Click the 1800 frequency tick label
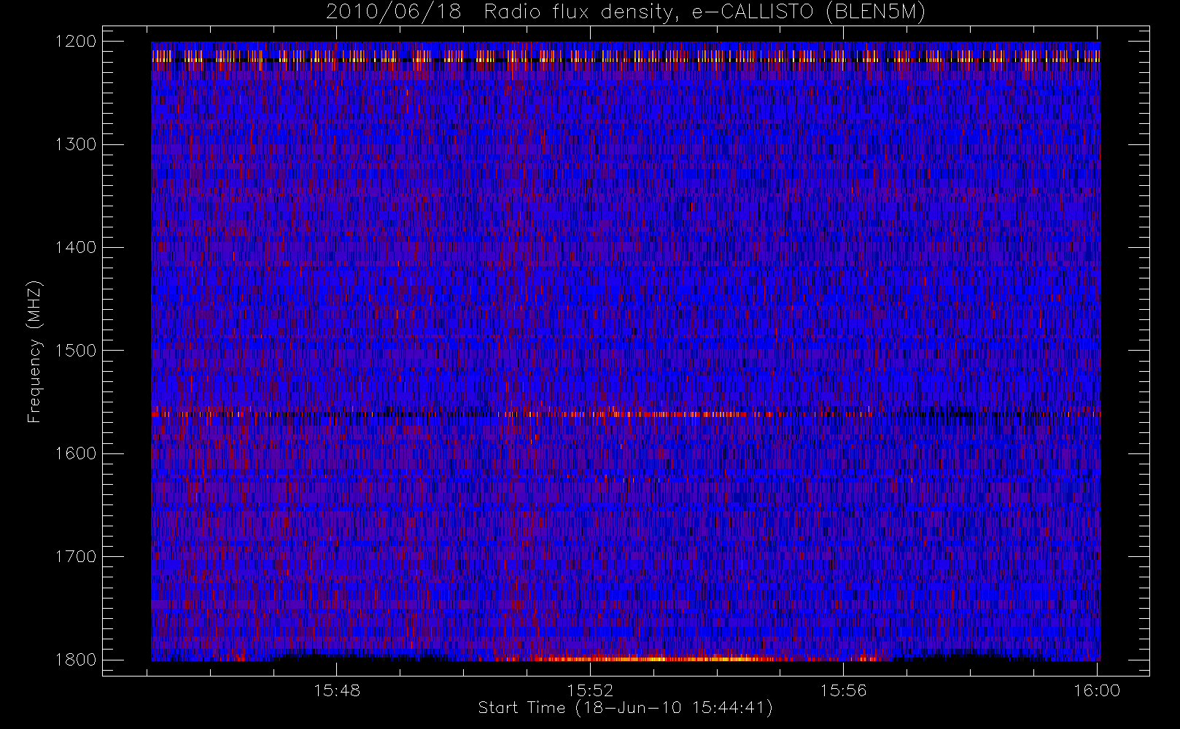 click(x=76, y=660)
